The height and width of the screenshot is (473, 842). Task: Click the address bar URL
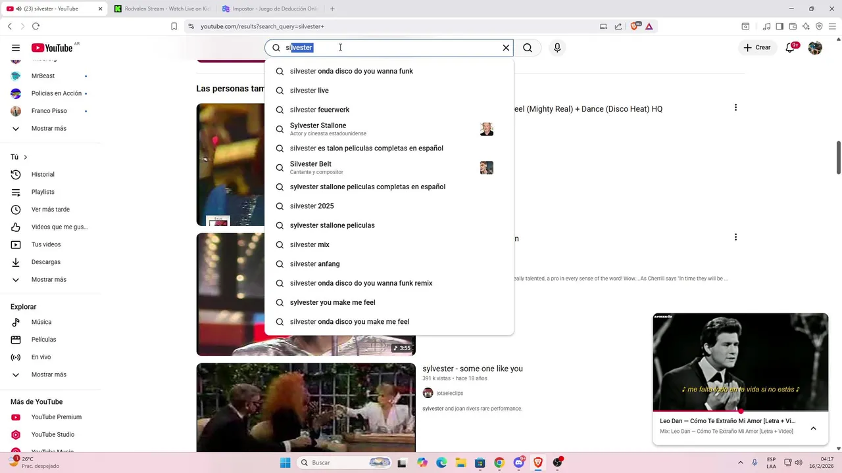pyautogui.click(x=262, y=26)
